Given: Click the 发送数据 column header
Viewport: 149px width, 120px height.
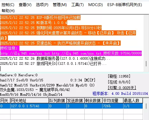Looking at the screenshot, I should pos(75,101).
